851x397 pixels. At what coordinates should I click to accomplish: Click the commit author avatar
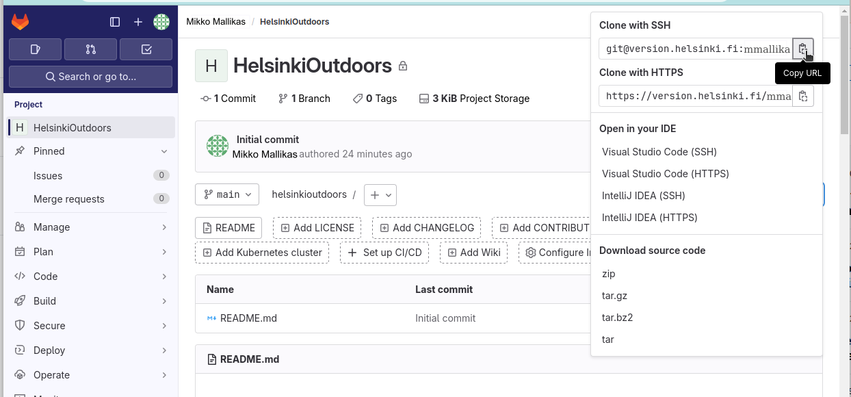click(218, 146)
